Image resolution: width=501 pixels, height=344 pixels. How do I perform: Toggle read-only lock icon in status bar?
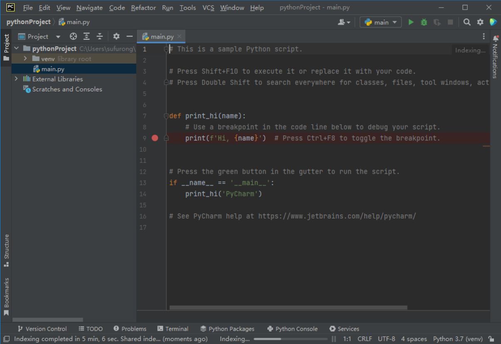[x=491, y=339]
